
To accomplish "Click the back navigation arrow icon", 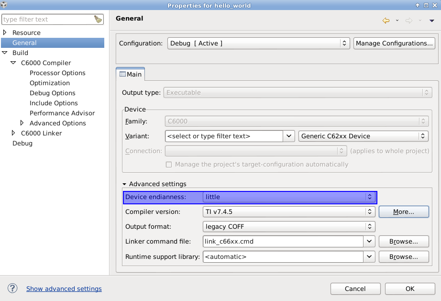I will (386, 20).
